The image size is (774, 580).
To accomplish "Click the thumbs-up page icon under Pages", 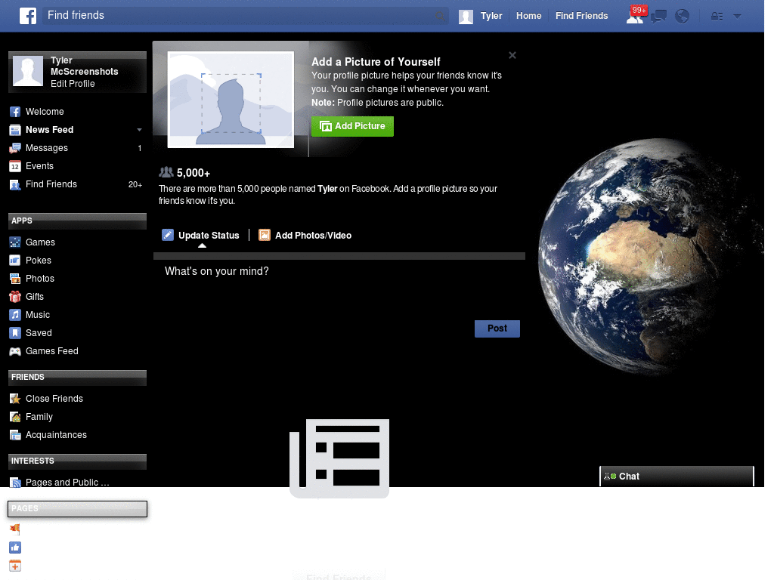I will [x=14, y=547].
